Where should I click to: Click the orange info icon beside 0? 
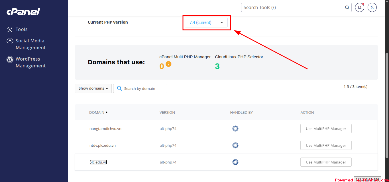[x=168, y=64]
